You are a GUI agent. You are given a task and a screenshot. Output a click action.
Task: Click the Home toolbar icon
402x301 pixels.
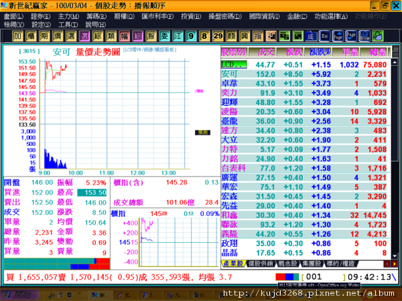[x=364, y=36]
